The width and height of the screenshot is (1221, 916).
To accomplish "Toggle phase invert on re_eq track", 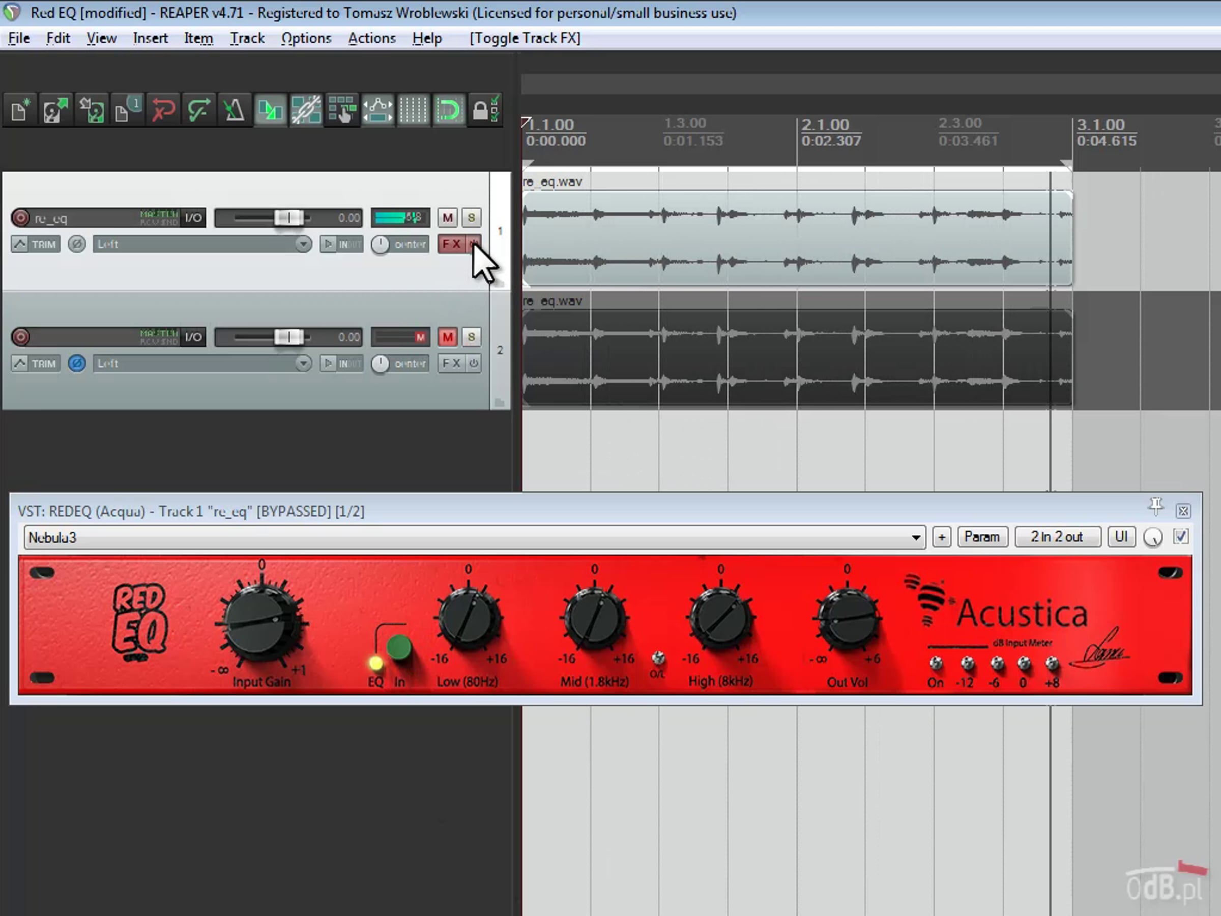I will point(77,244).
